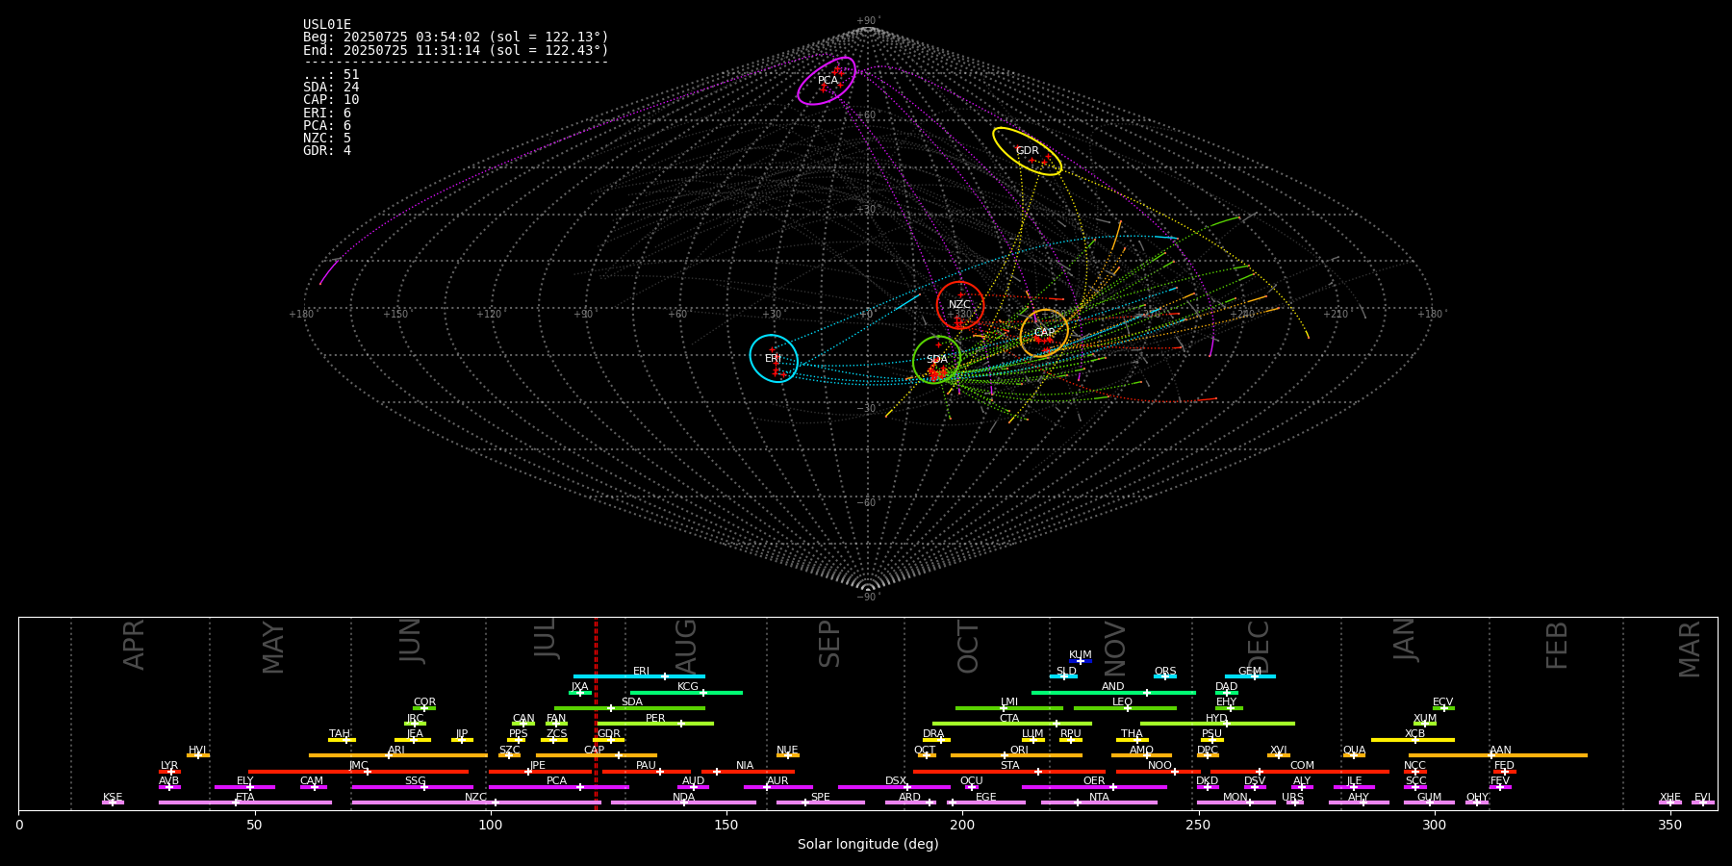Click the cyan ERI radiant circle on map
The image size is (1732, 866).
point(774,358)
